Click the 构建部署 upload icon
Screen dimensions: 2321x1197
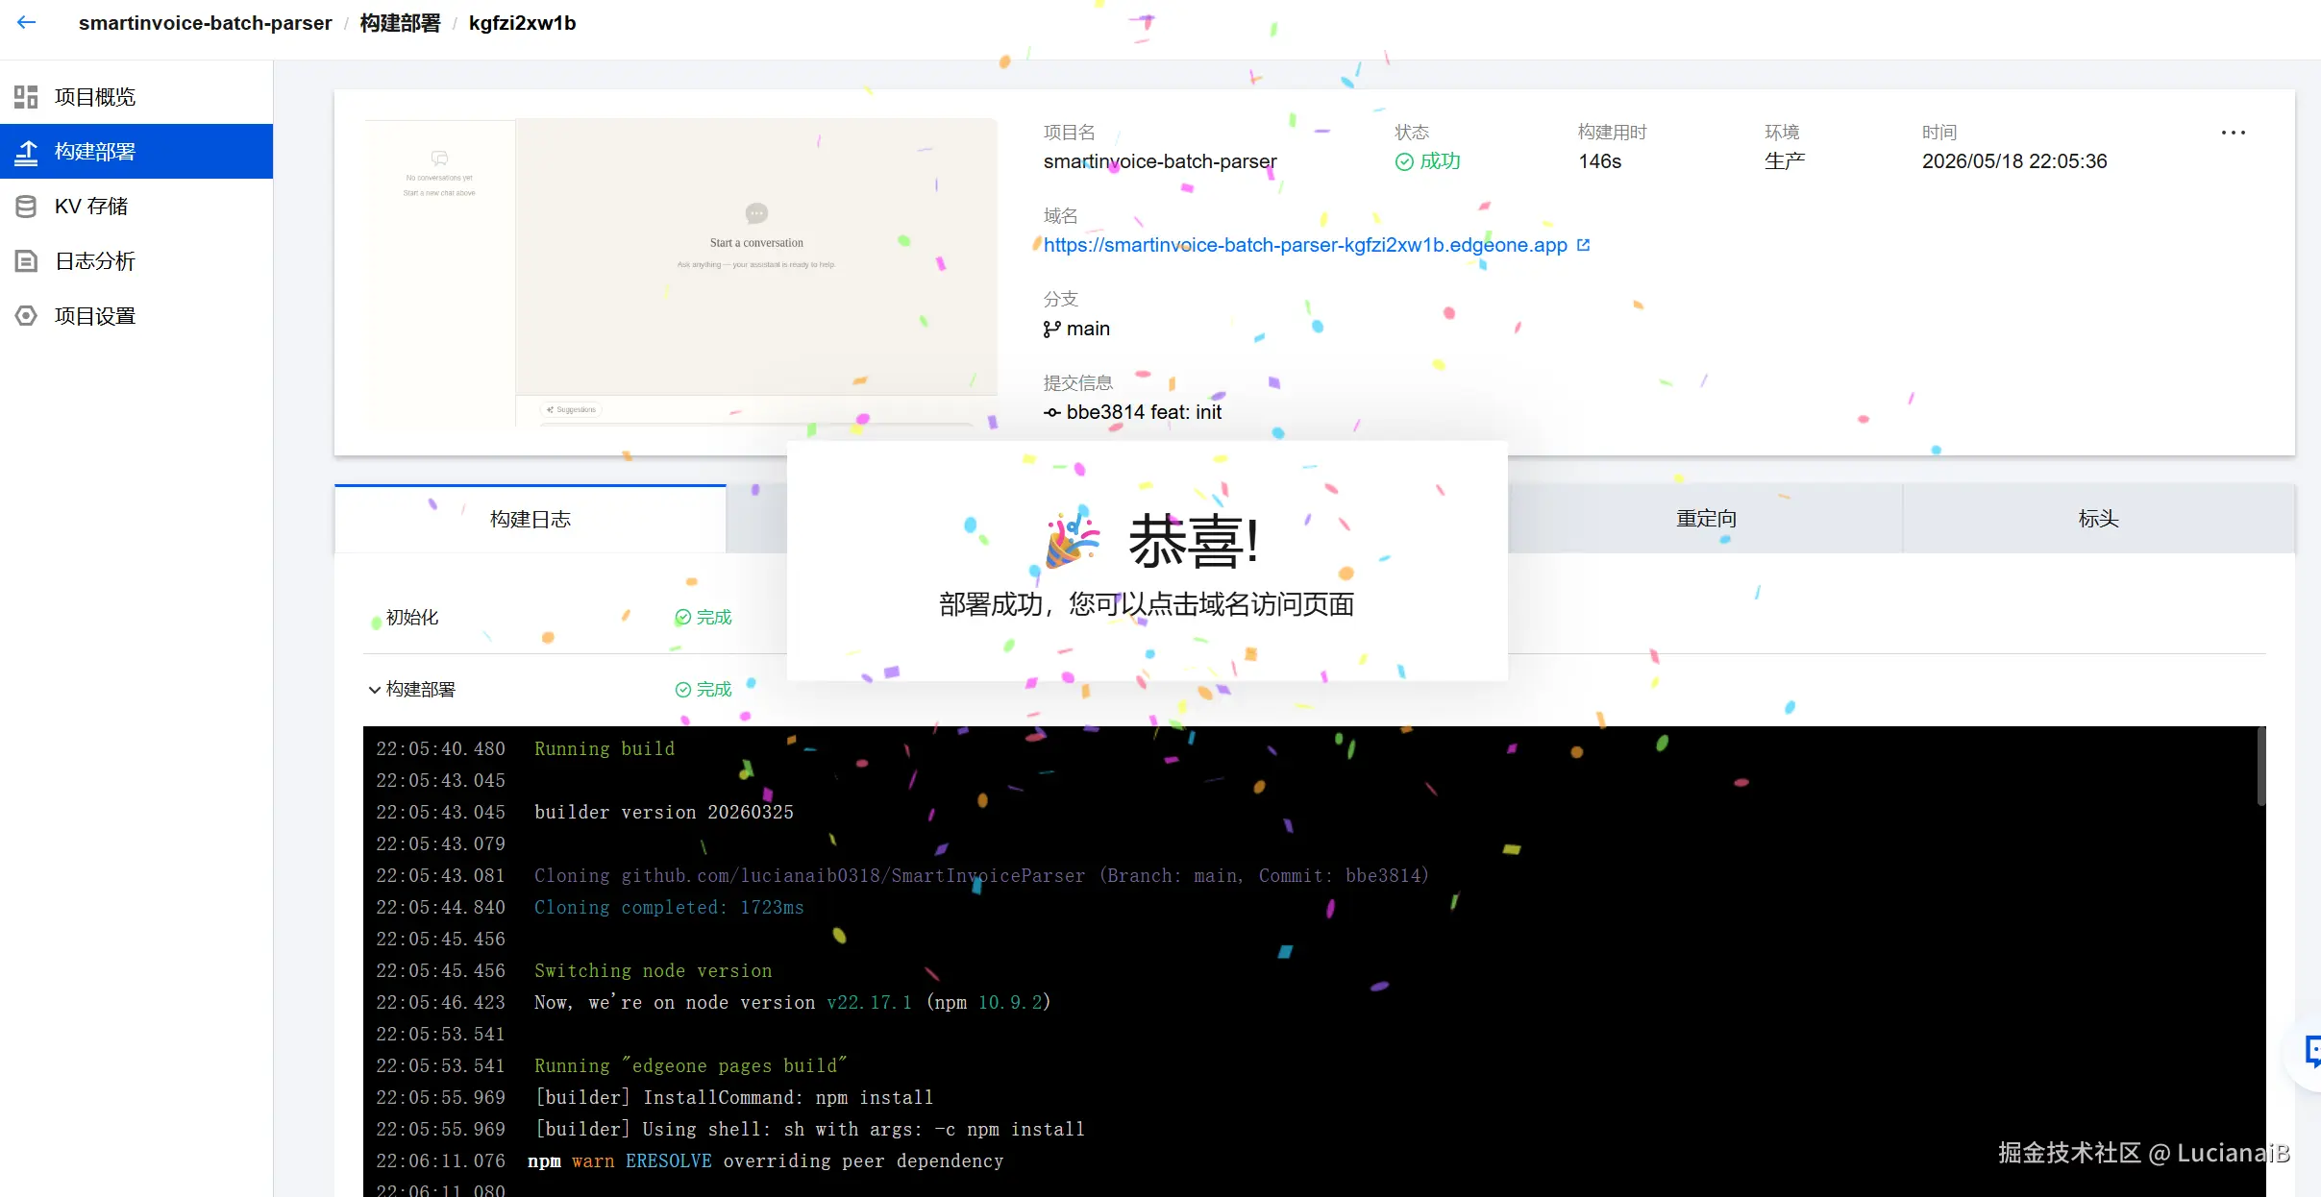[26, 152]
